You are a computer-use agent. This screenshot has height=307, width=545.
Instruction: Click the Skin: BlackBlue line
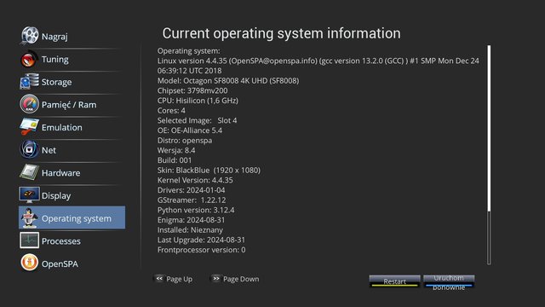[x=209, y=171]
